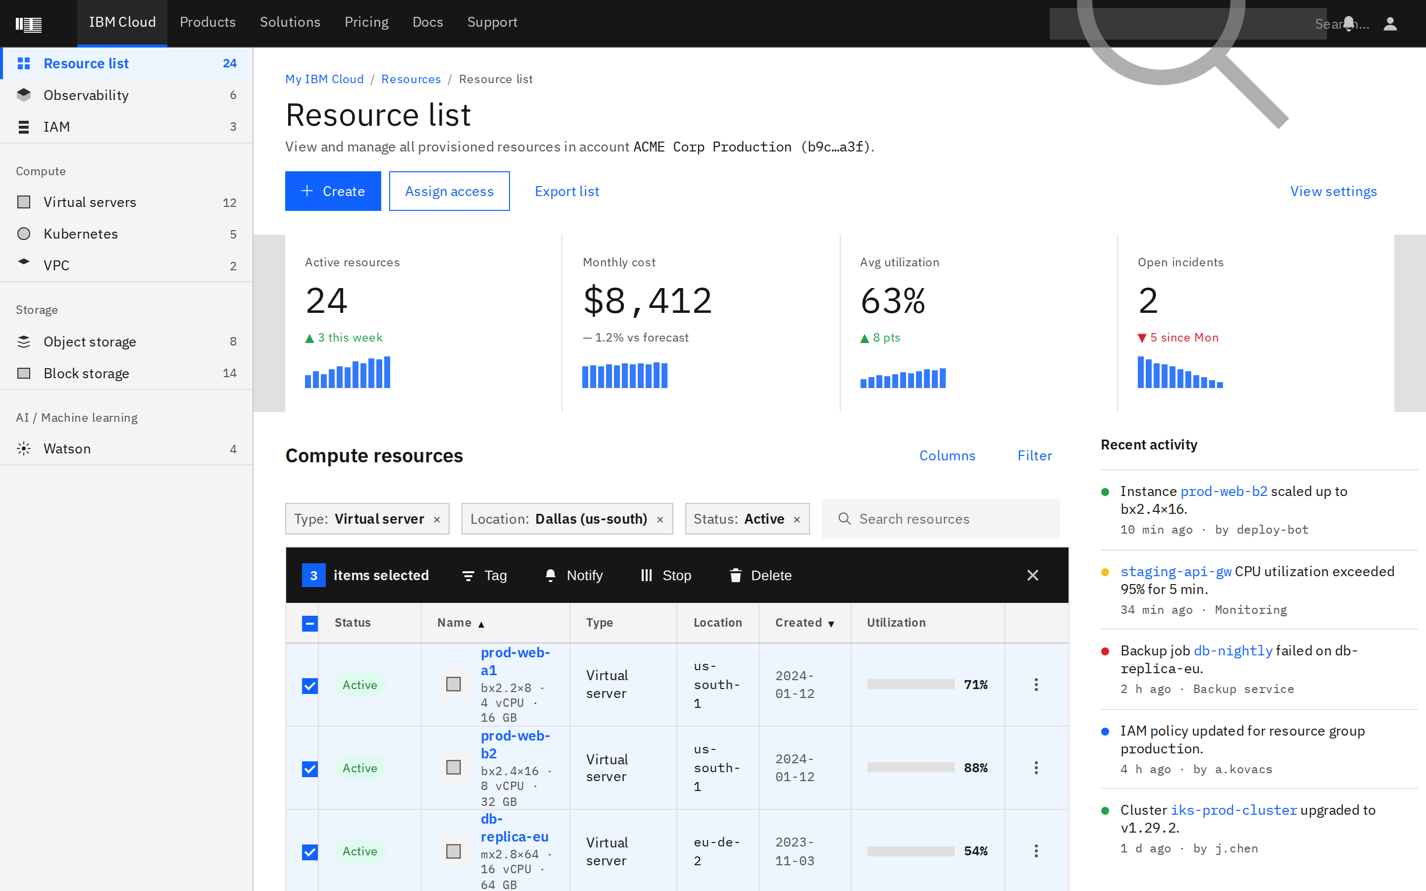The width and height of the screenshot is (1426, 891).
Task: Click the Search resources input field
Action: [x=940, y=519]
